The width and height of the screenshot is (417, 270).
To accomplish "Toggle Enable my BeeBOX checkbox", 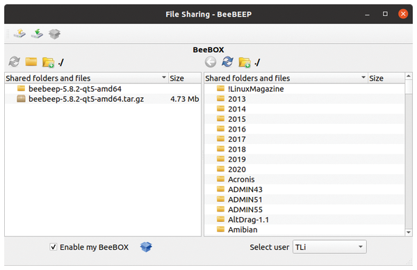I will point(54,247).
